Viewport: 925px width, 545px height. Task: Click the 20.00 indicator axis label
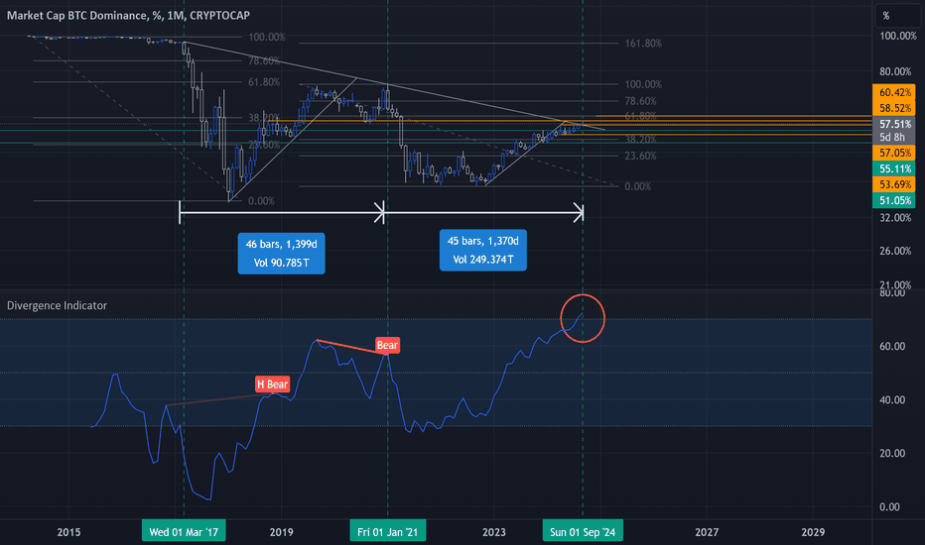pyautogui.click(x=892, y=453)
